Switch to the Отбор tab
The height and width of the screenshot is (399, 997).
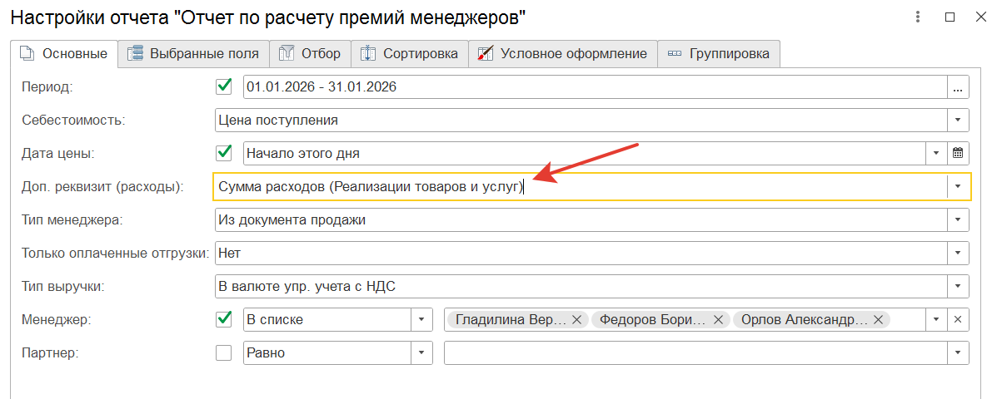click(x=310, y=54)
